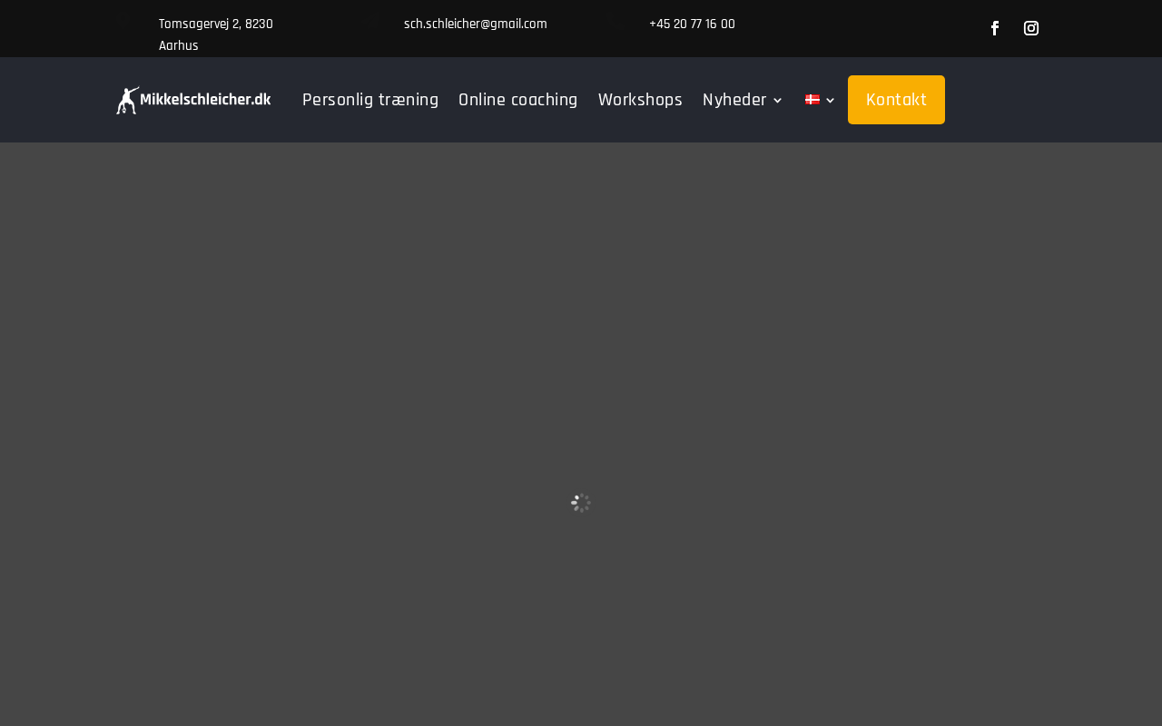Screen dimensions: 1162x726
Task: Expand the language selector chevron
Action: click(830, 101)
